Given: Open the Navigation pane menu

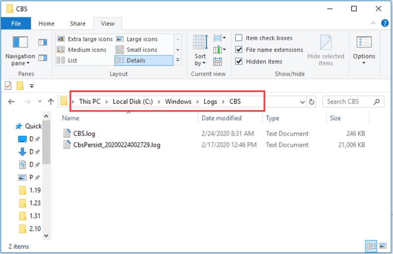Looking at the screenshot, I should [x=20, y=52].
